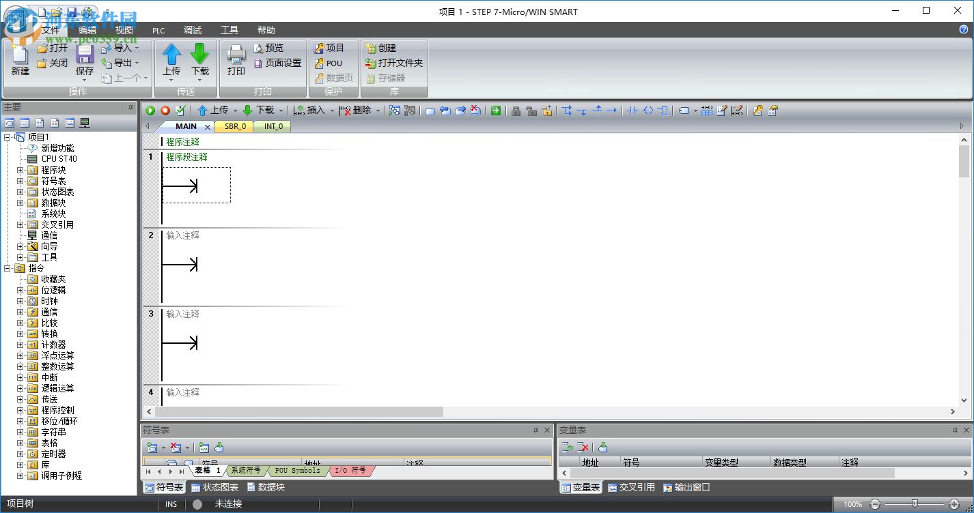
Task: Click the Open (打开) button in ribbon
Action: (x=53, y=48)
